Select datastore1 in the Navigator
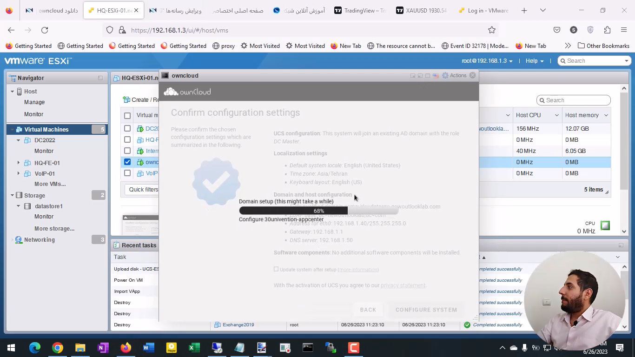 [x=48, y=206]
